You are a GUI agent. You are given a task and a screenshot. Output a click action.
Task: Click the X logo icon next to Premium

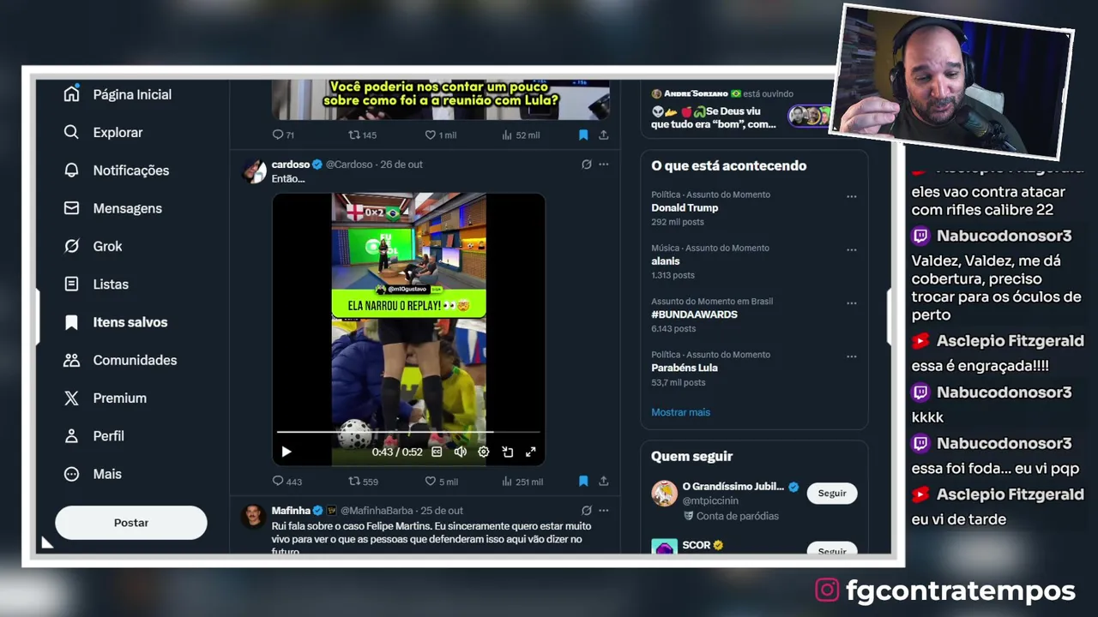point(71,398)
